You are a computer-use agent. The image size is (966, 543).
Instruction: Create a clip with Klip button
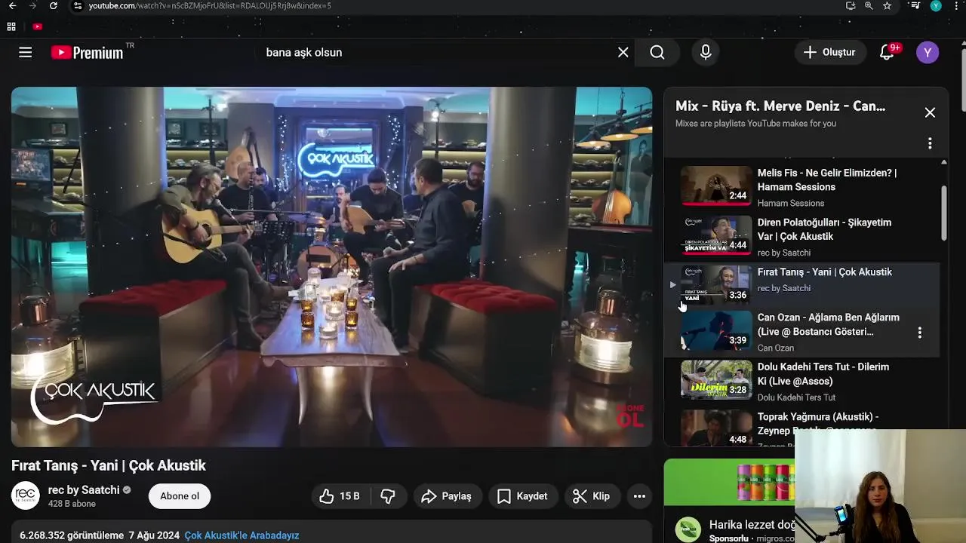tap(591, 496)
